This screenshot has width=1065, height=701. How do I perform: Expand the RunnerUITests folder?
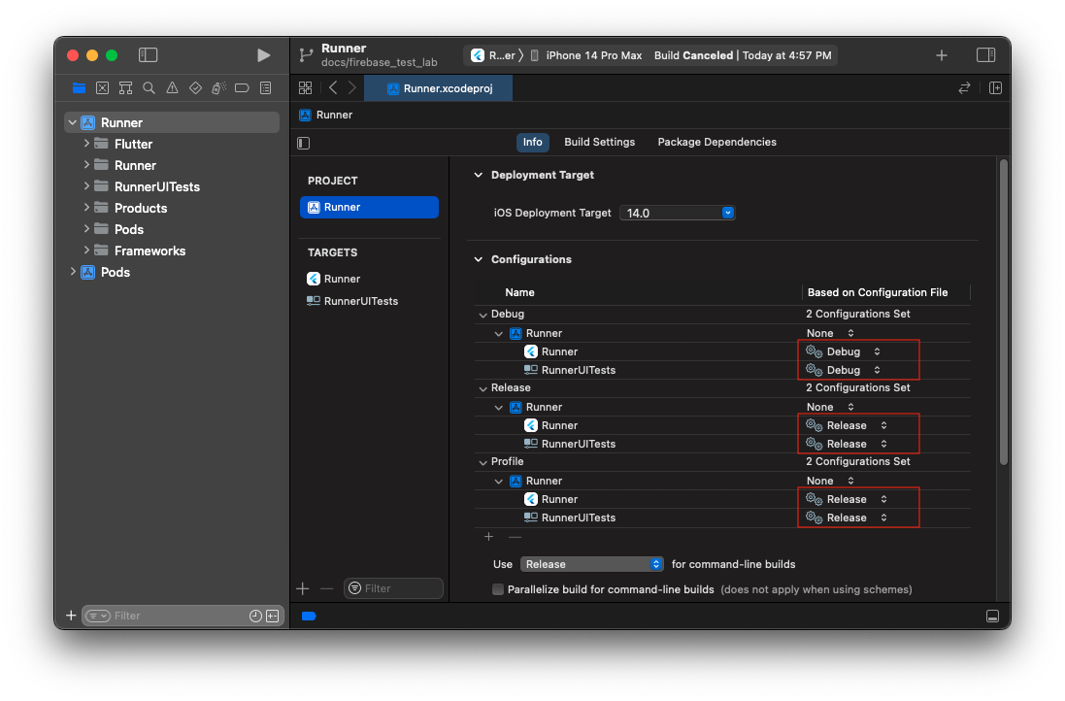pos(86,186)
